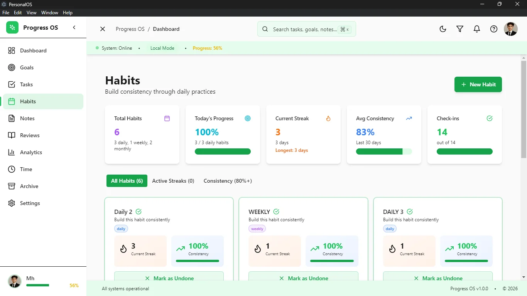
Task: Click the target icon on Today's Progress card
Action: pos(248,118)
